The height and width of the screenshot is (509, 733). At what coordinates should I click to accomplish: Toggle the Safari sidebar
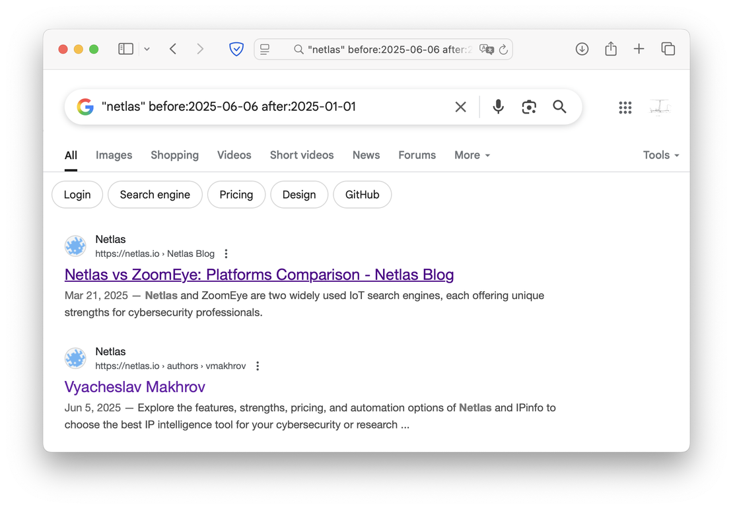[x=125, y=49]
